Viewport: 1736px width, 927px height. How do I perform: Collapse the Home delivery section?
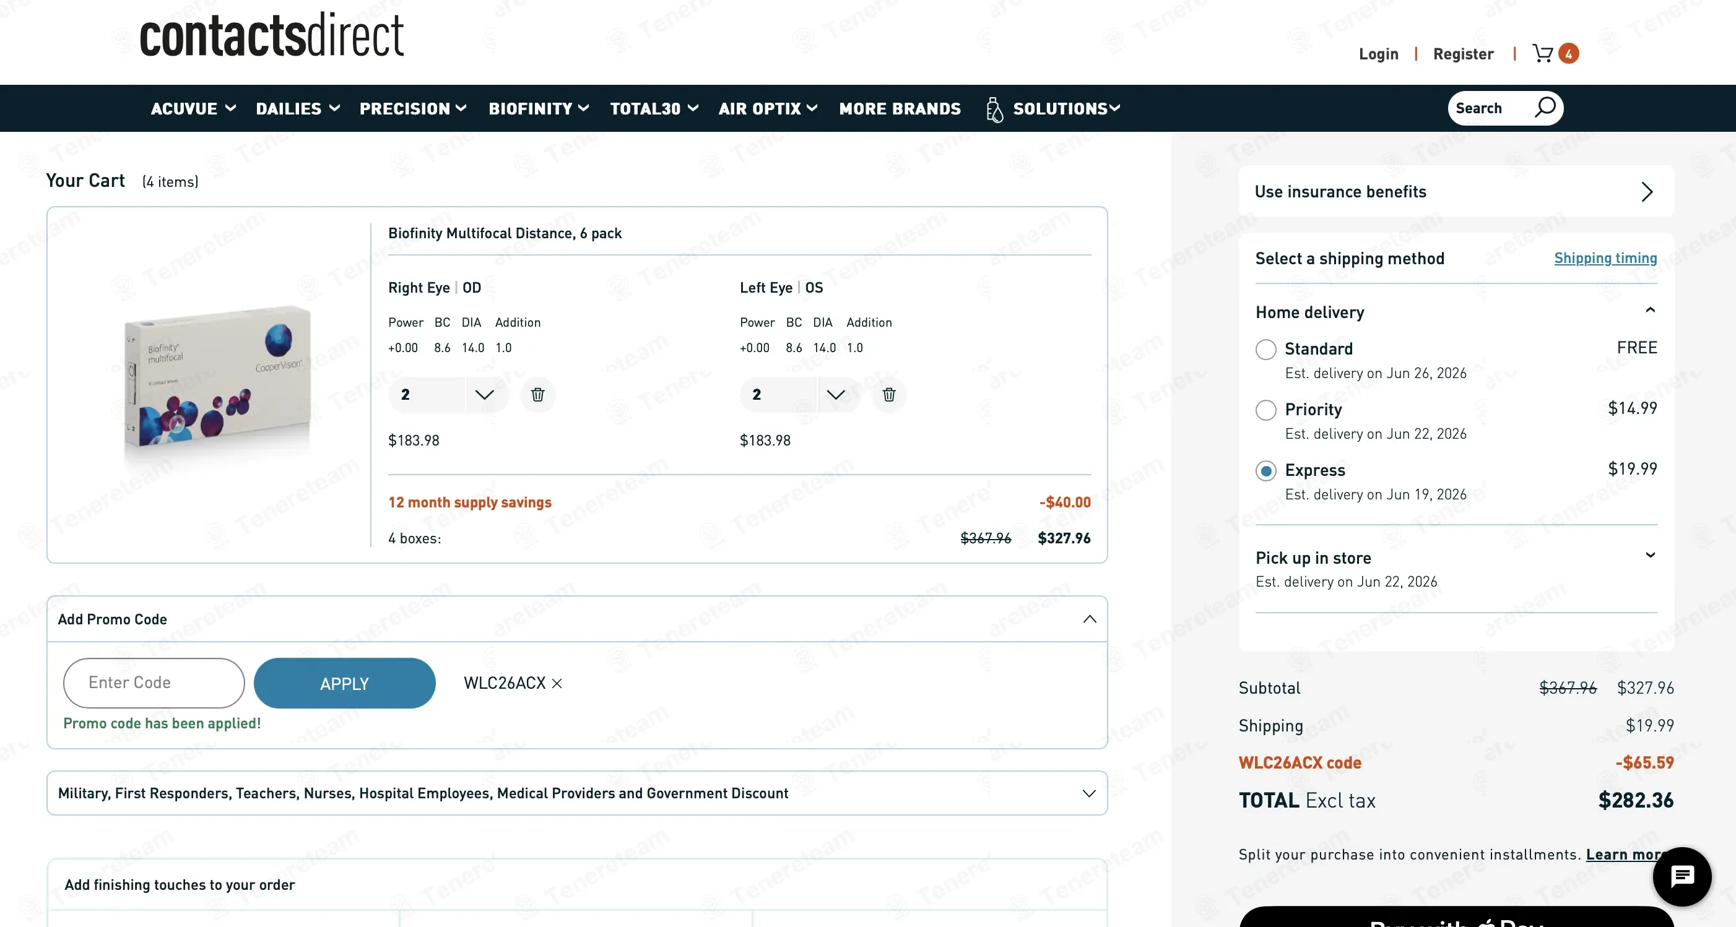tap(1650, 311)
